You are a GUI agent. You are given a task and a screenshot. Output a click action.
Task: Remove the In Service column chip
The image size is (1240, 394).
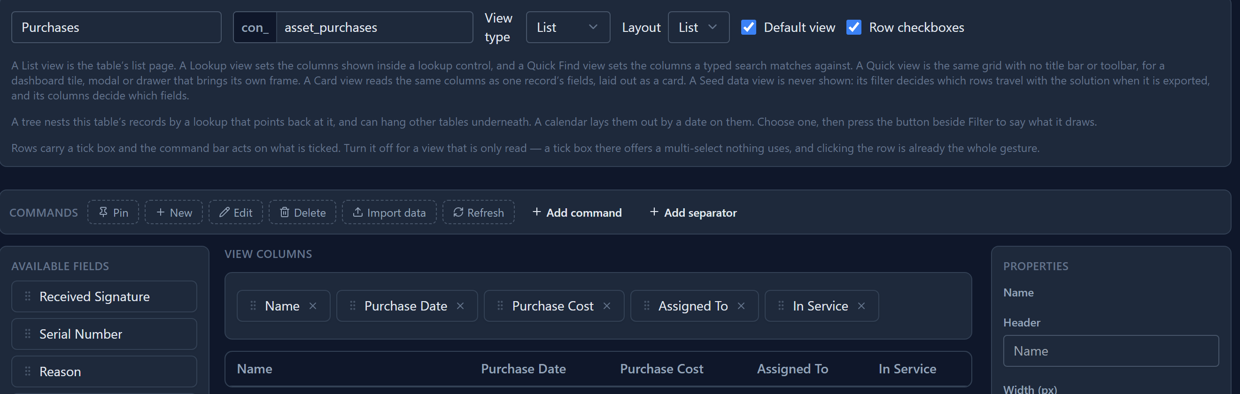tap(861, 306)
